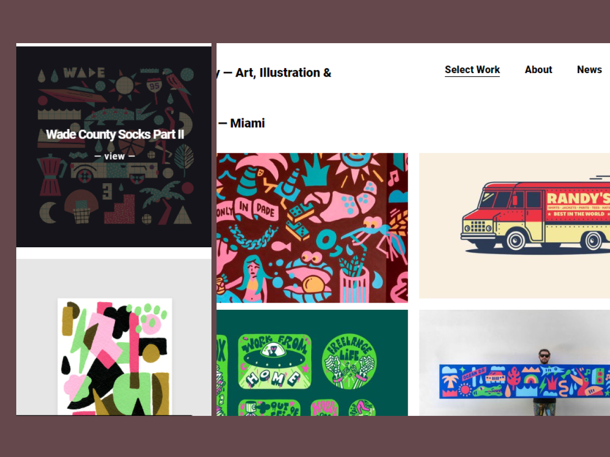The width and height of the screenshot is (610, 457).
Task: Click the Miami subtitle text
Action: [242, 123]
